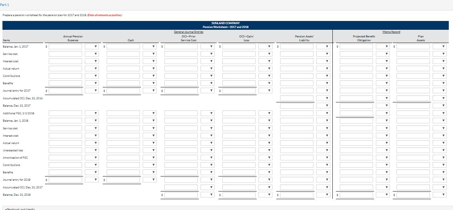The height and width of the screenshot is (210, 453).
Task: Click Annual Pension Expense field in Unexpected loss row
Action: pos(65,150)
